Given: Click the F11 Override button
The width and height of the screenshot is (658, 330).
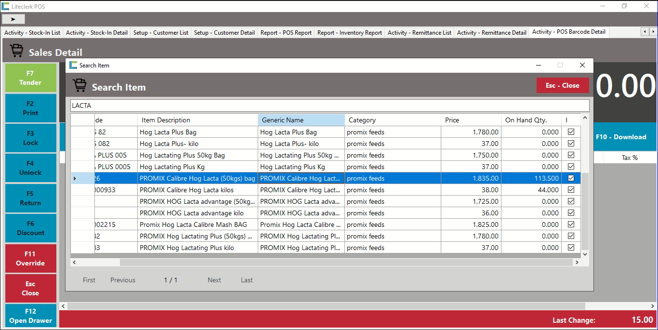Looking at the screenshot, I should [x=30, y=258].
